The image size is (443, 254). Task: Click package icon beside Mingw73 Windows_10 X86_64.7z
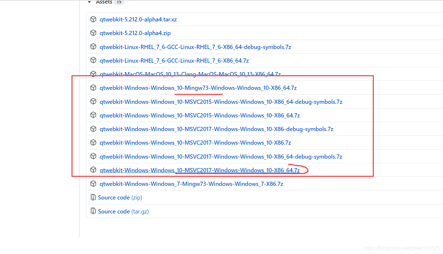pyautogui.click(x=93, y=88)
